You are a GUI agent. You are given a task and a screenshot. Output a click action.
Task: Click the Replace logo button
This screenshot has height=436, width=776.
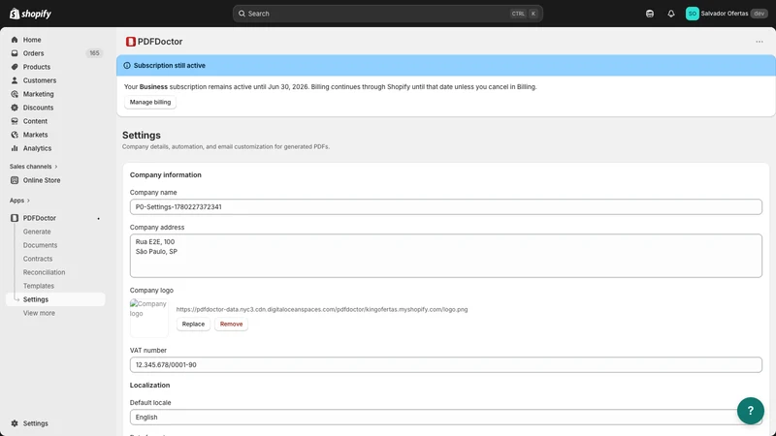(x=193, y=325)
